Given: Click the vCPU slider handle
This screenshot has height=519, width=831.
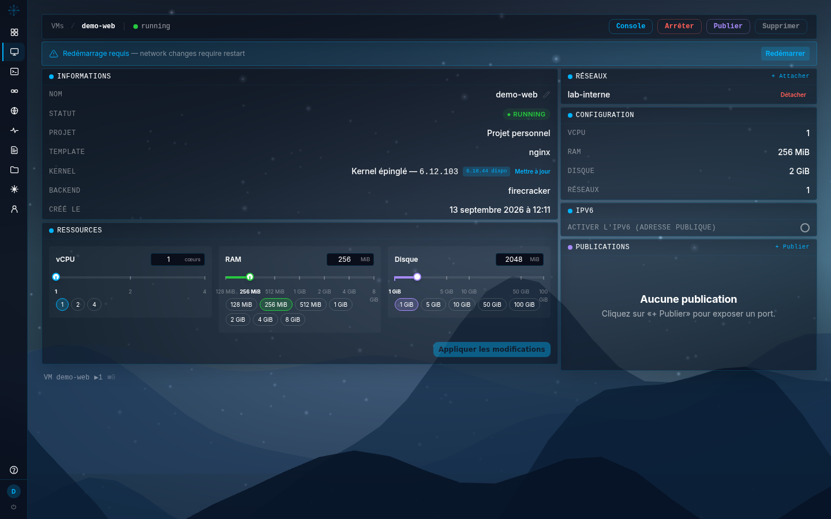Looking at the screenshot, I should (56, 277).
